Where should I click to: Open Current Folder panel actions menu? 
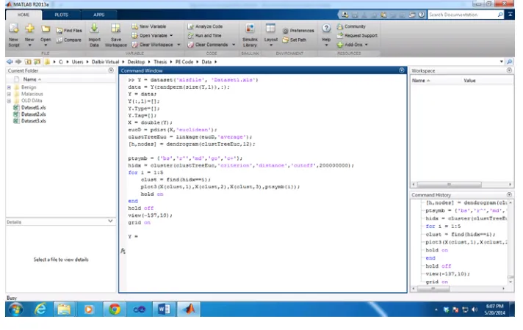tap(111, 70)
